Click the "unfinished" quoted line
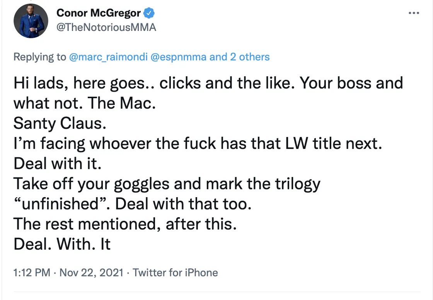This screenshot has height=300, width=433. point(133,204)
